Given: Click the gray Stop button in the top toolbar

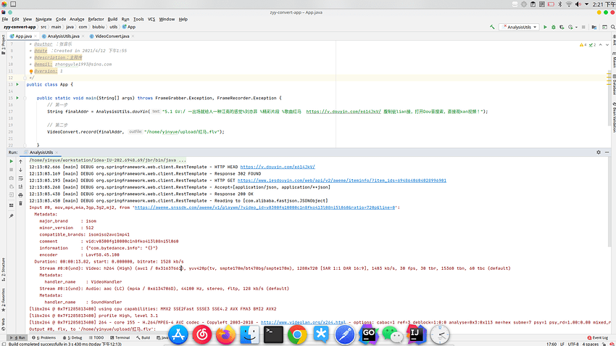Looking at the screenshot, I should 583,27.
